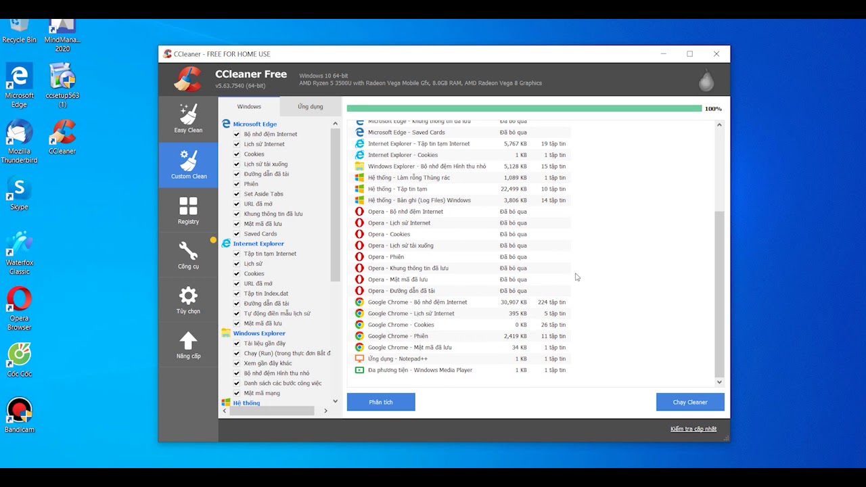Select Cốc Cốc desktop icon
The width and height of the screenshot is (866, 487).
click(x=20, y=361)
